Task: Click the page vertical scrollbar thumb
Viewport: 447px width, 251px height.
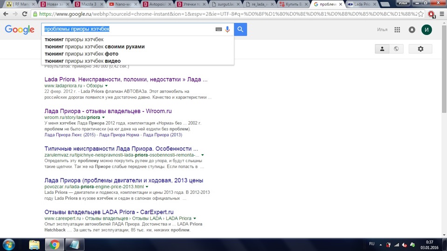Action: click(444, 69)
